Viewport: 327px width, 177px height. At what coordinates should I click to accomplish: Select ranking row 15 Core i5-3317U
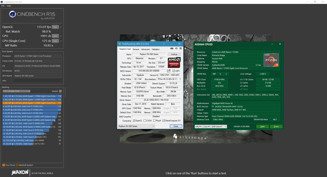point(32,144)
